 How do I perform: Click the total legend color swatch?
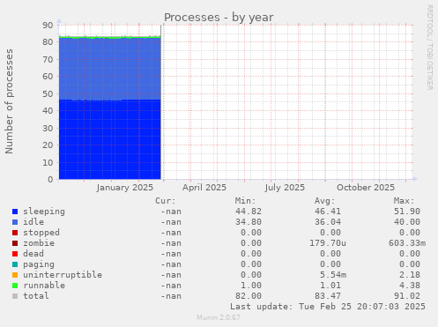(15, 296)
